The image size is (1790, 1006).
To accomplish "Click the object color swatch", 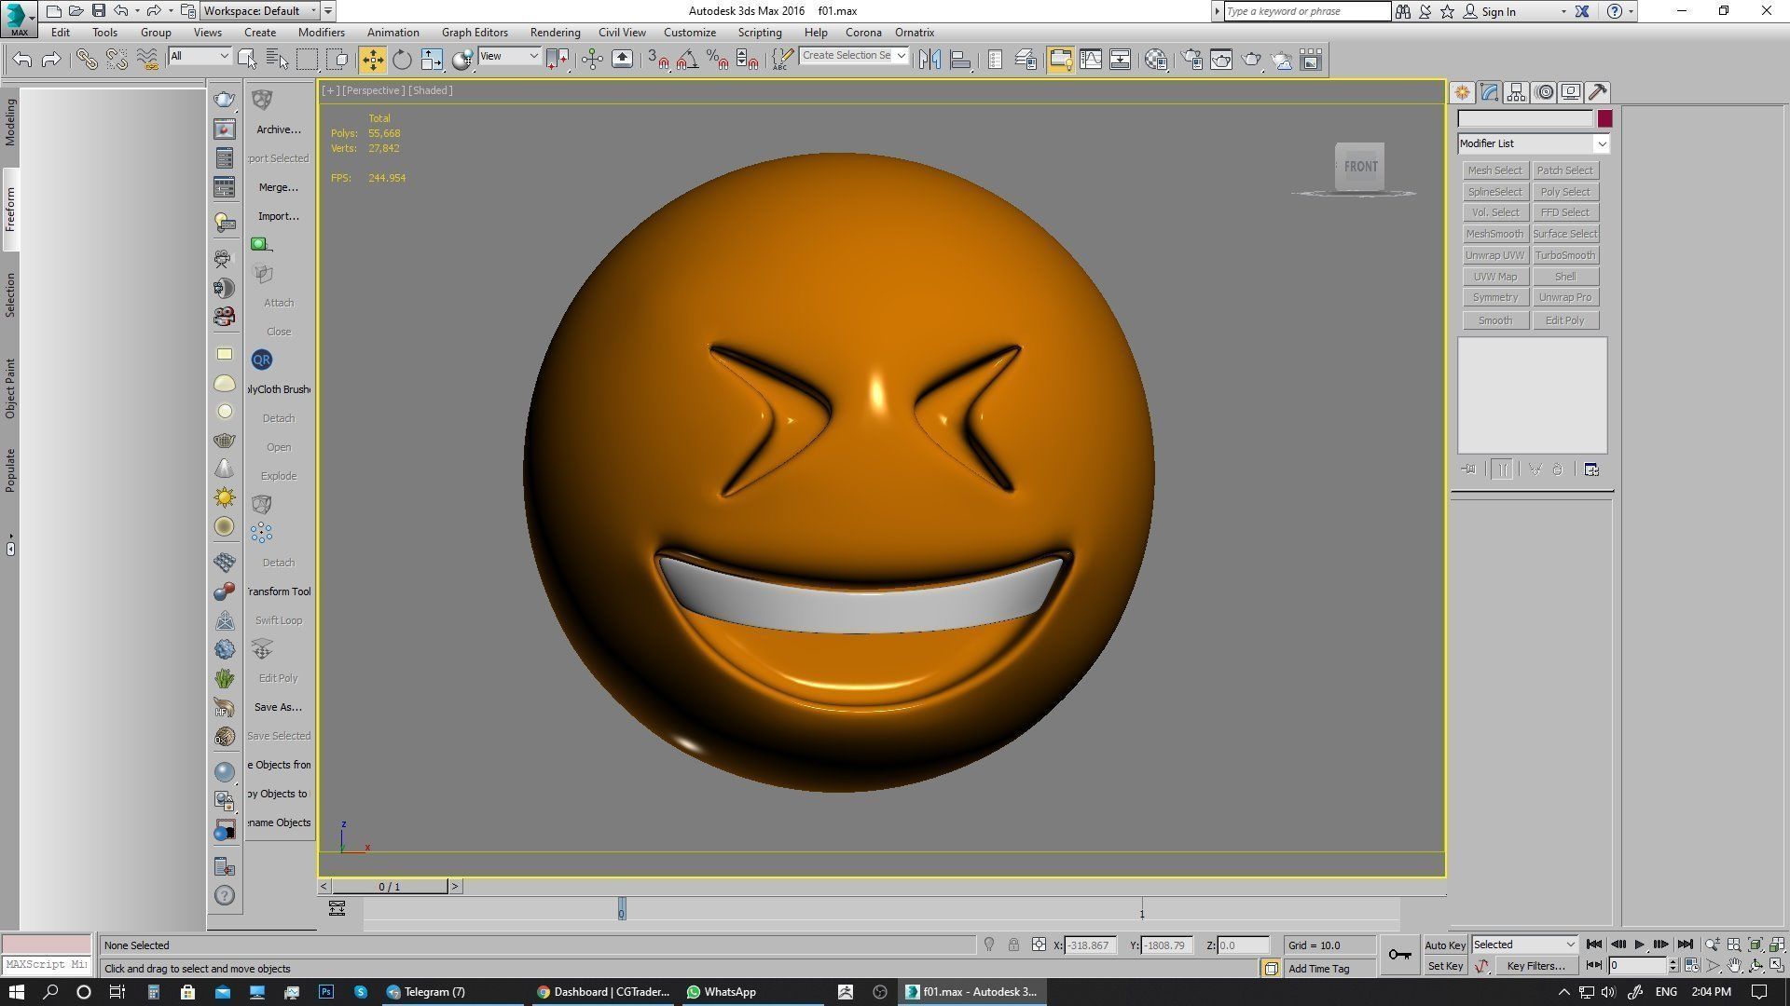I will click(x=1604, y=119).
